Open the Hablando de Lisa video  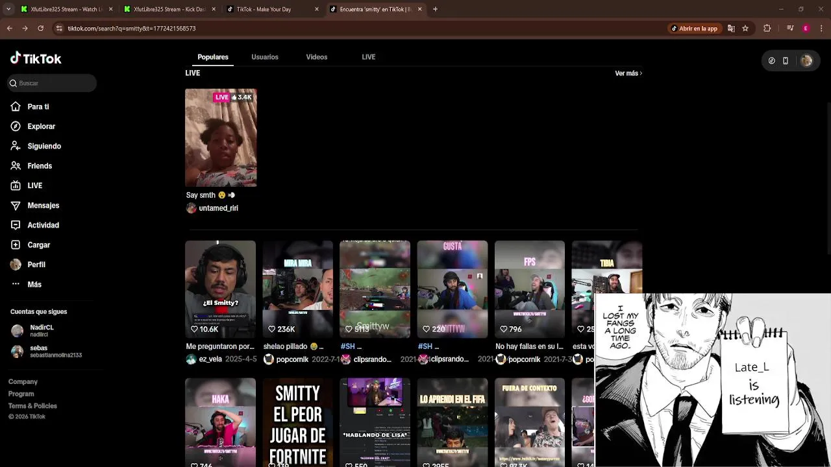375,422
